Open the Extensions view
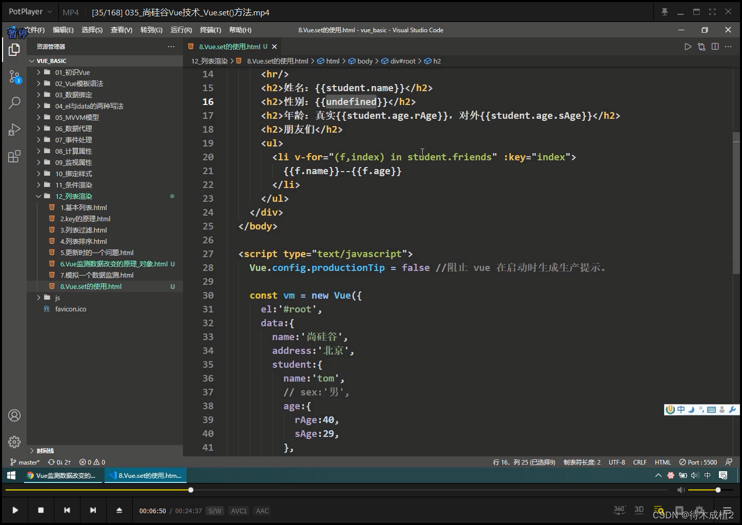This screenshot has width=742, height=525. 14,156
